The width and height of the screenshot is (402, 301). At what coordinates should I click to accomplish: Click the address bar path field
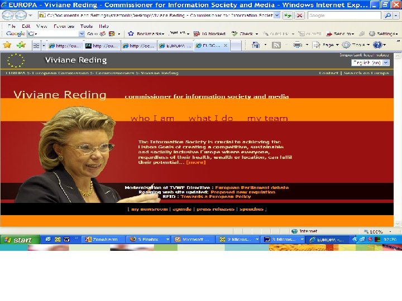click(156, 16)
